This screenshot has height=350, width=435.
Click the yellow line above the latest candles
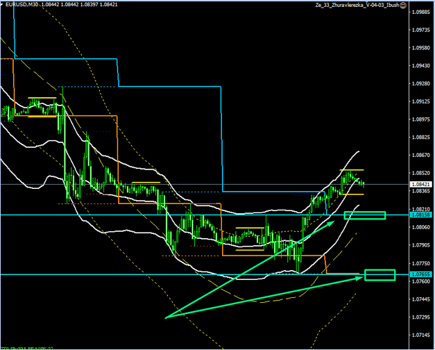(352, 169)
